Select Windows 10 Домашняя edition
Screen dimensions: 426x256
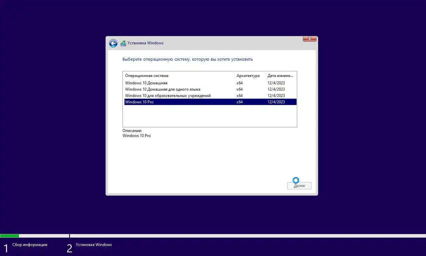click(210, 83)
